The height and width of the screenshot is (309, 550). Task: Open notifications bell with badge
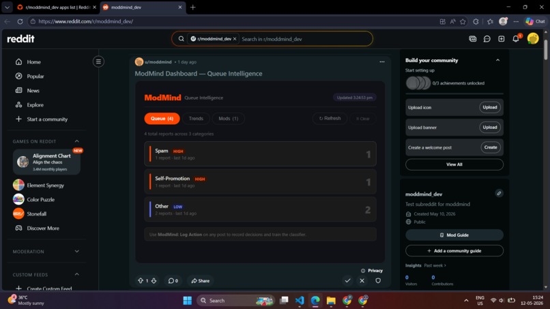[516, 39]
